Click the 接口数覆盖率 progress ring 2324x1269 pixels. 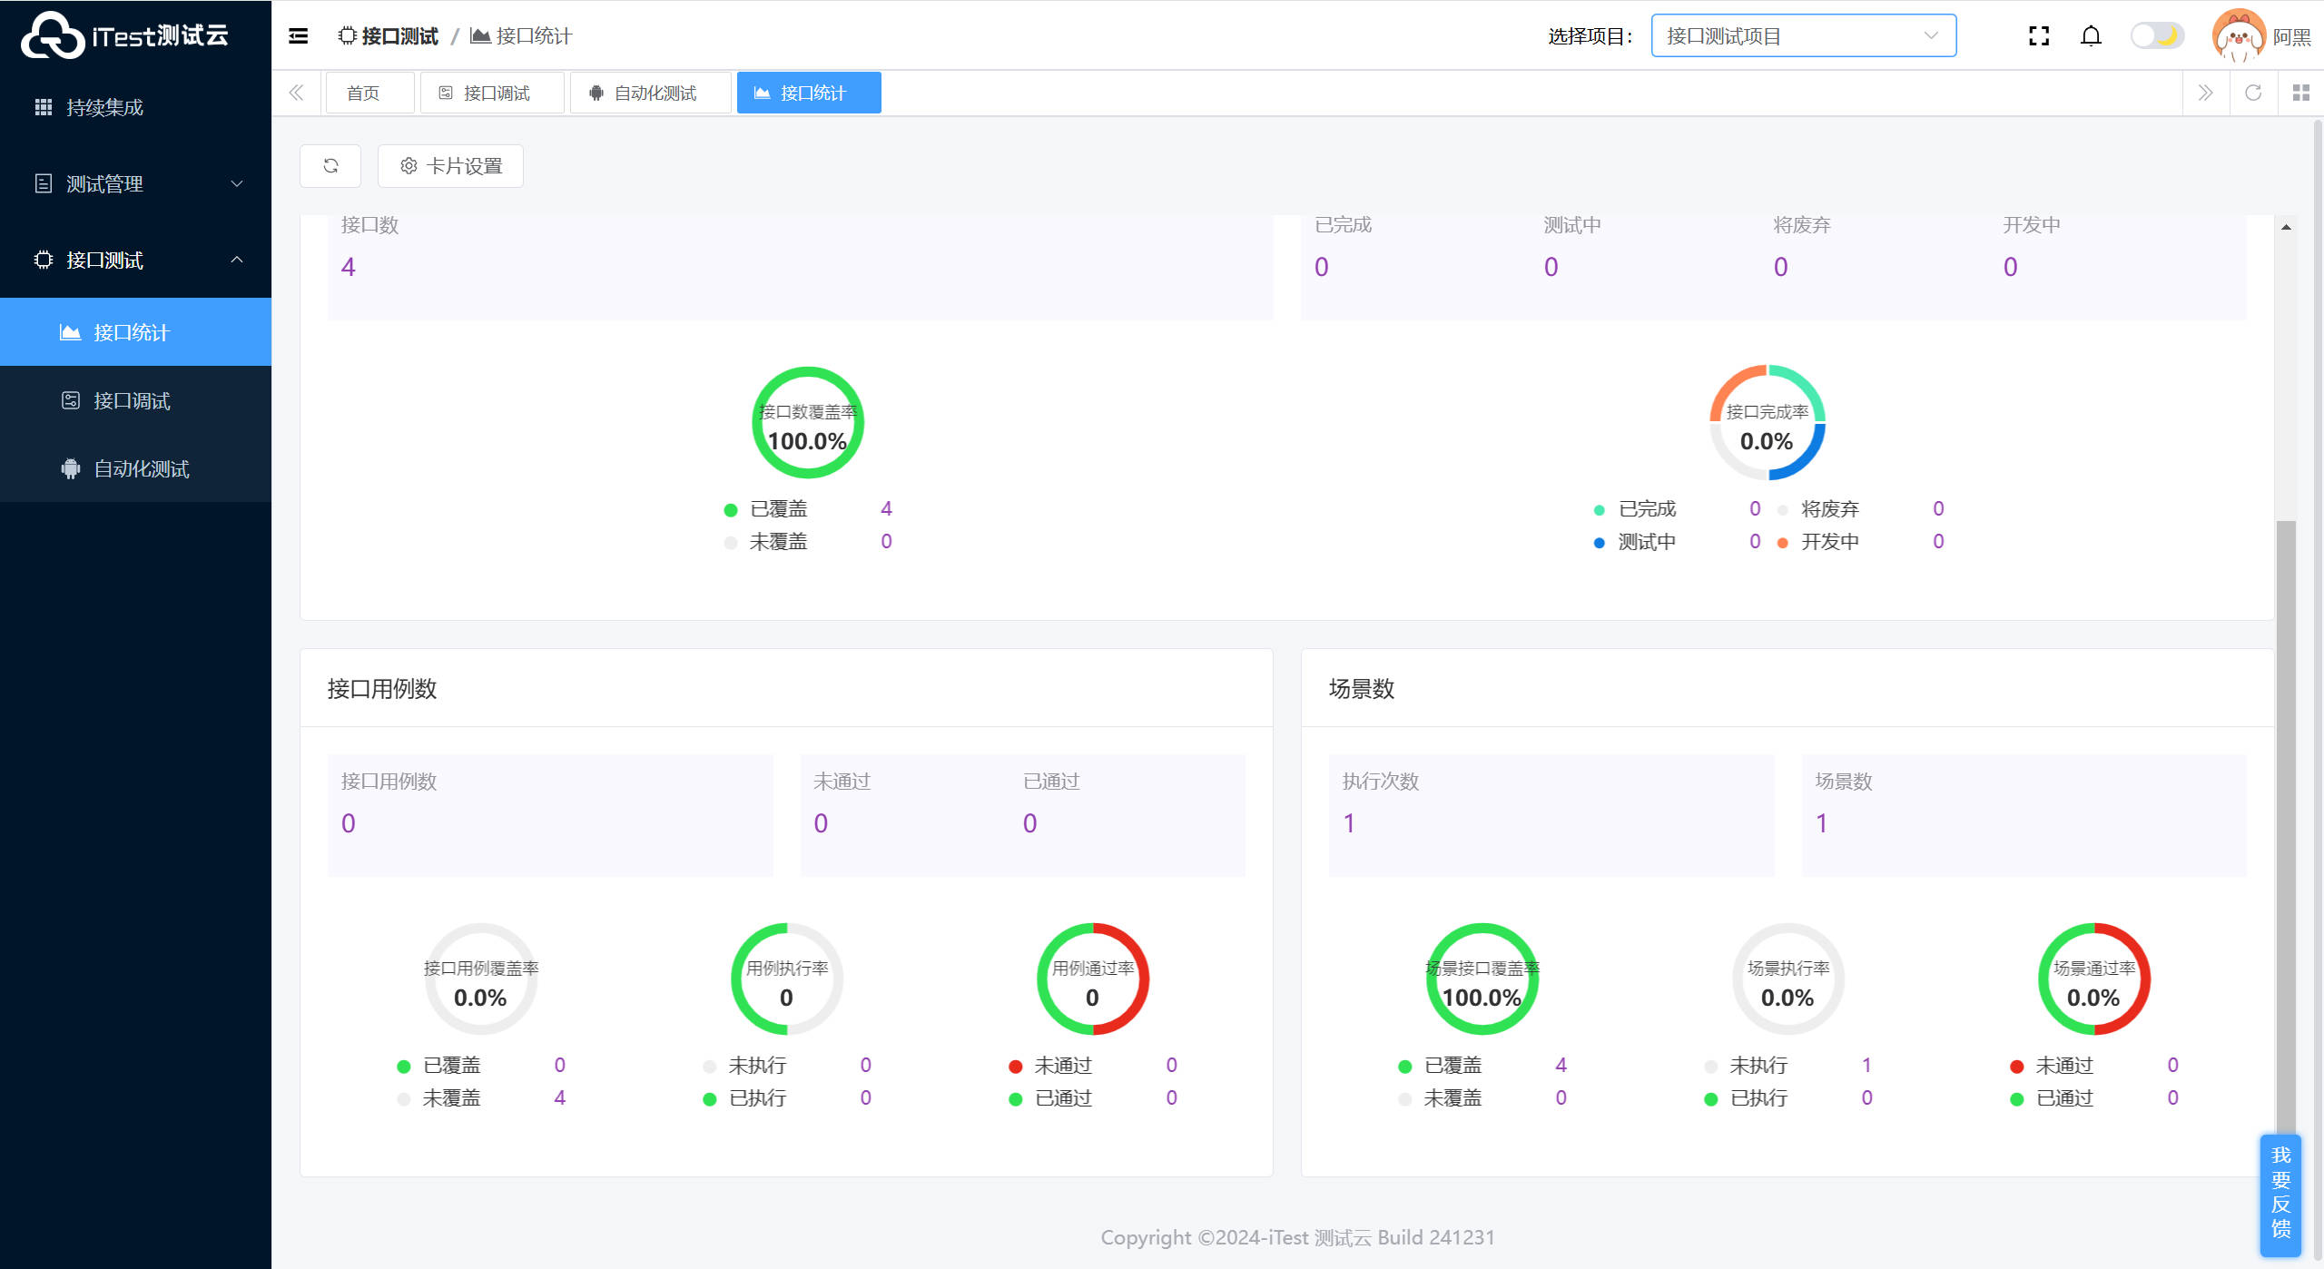coord(807,423)
